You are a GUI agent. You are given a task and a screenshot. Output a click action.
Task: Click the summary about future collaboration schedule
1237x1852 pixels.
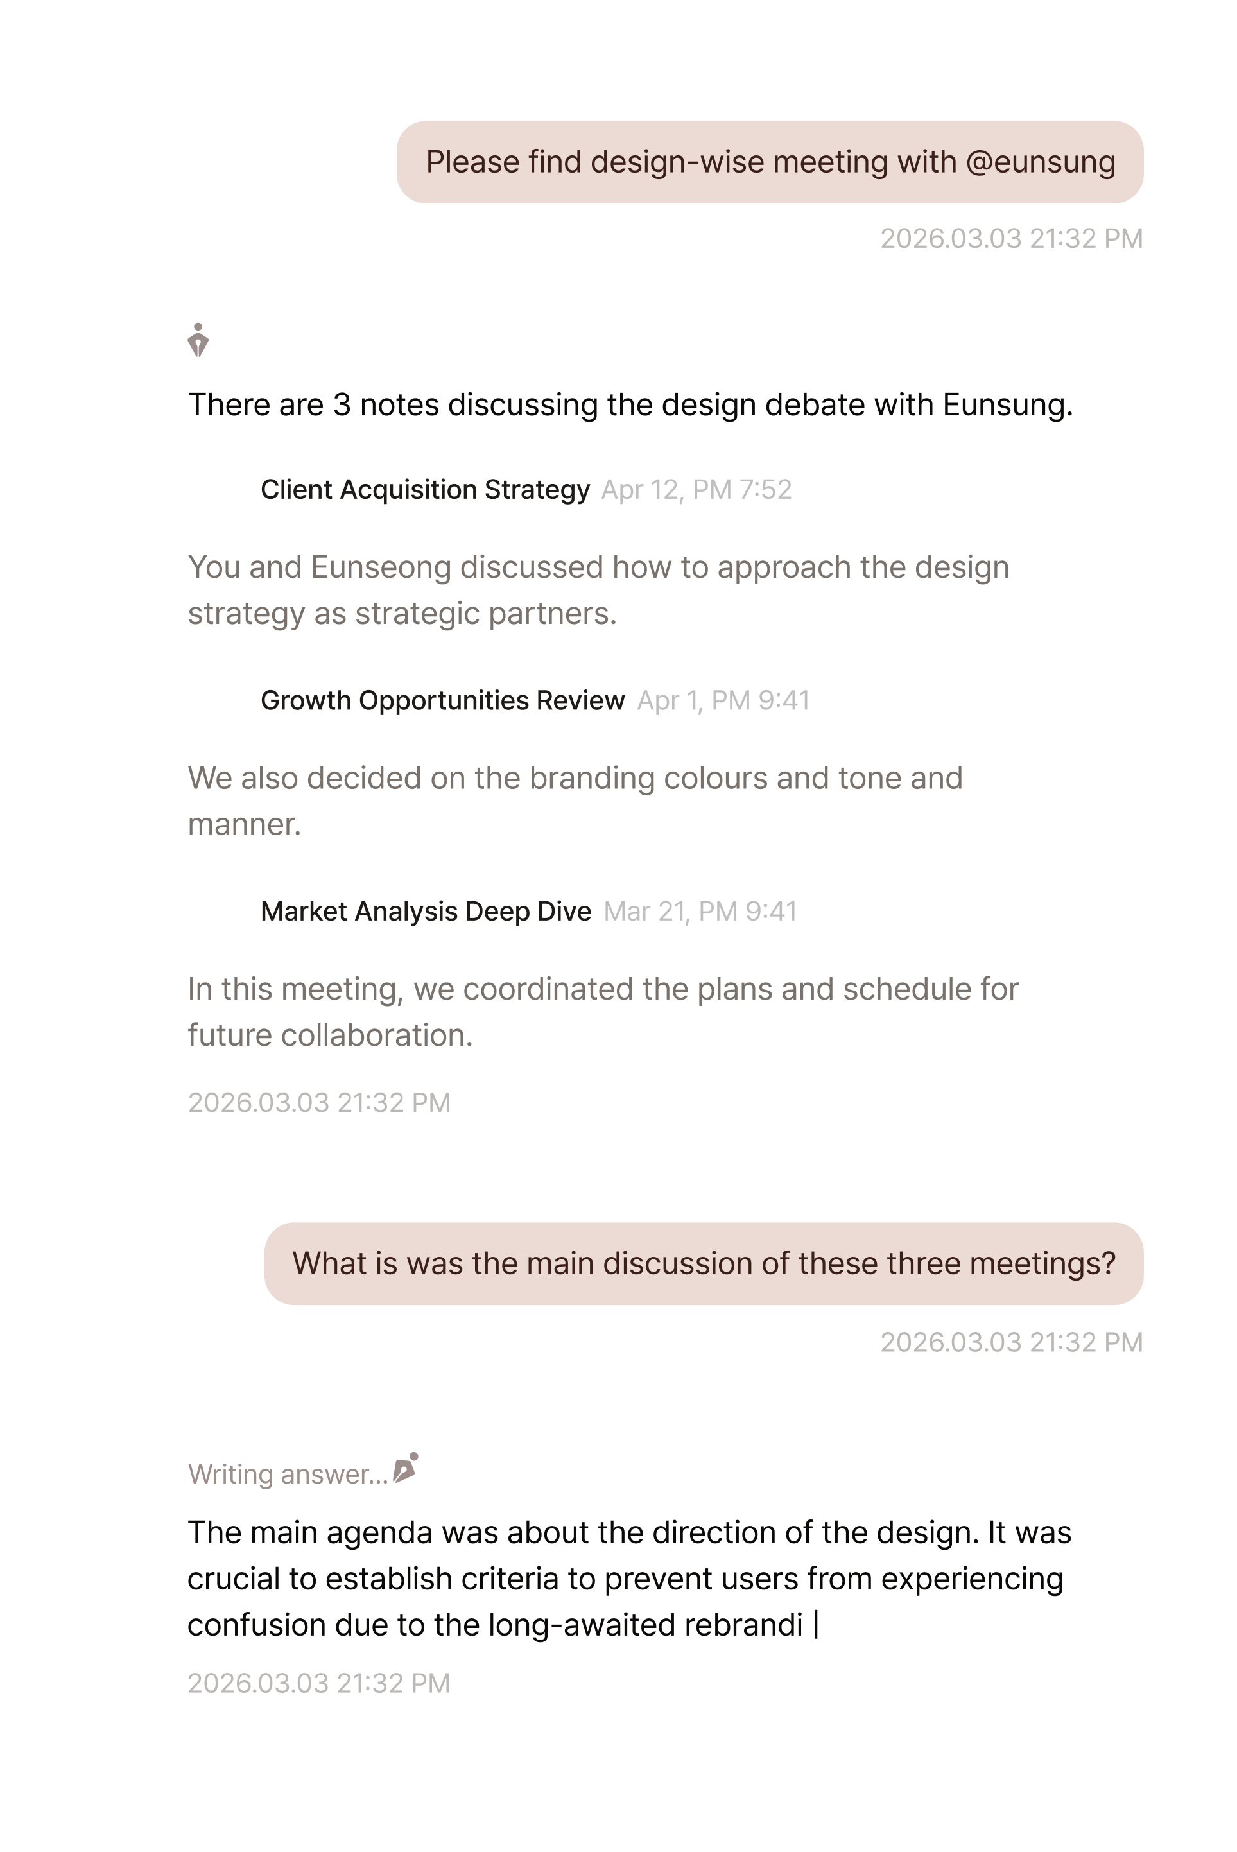point(603,1011)
